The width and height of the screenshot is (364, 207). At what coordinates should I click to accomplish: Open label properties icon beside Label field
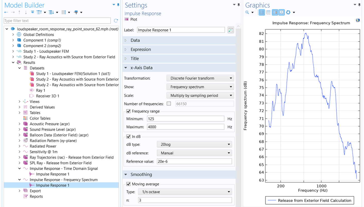tap(231, 30)
